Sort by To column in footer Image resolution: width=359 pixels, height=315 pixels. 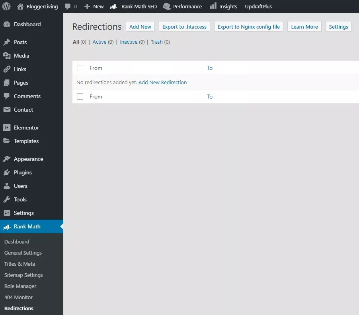[210, 97]
